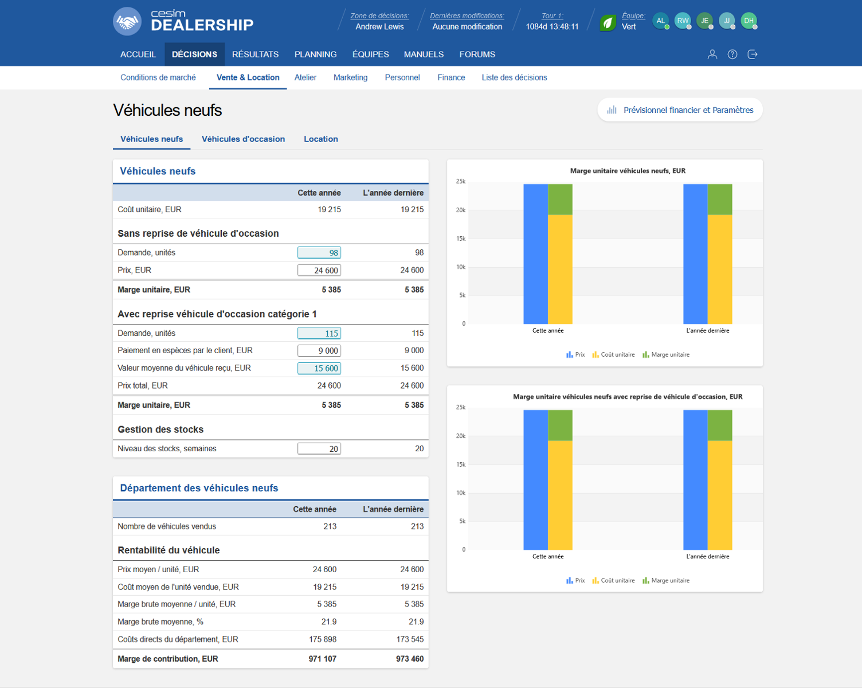Open the RÉSULTATS menu
This screenshot has height=688, width=862.
(x=255, y=54)
